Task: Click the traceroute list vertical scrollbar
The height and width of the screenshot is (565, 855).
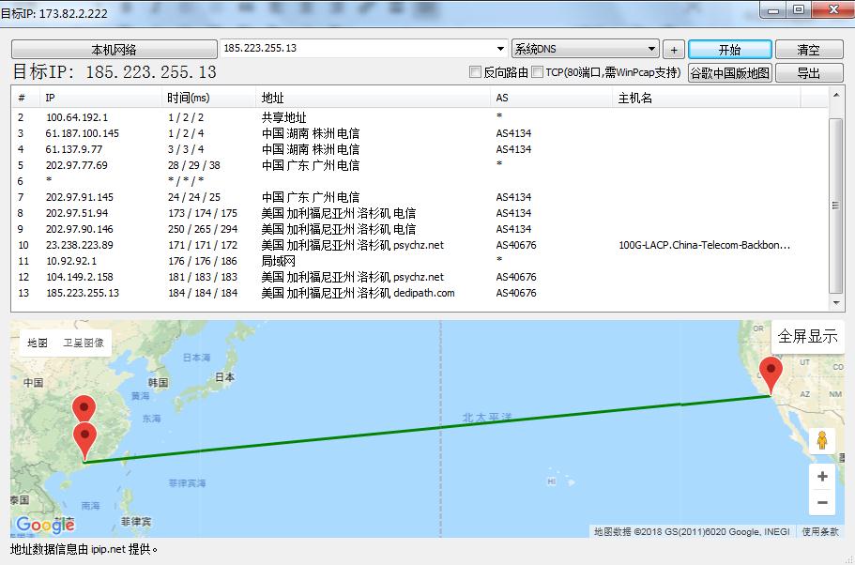Action: [x=836, y=205]
